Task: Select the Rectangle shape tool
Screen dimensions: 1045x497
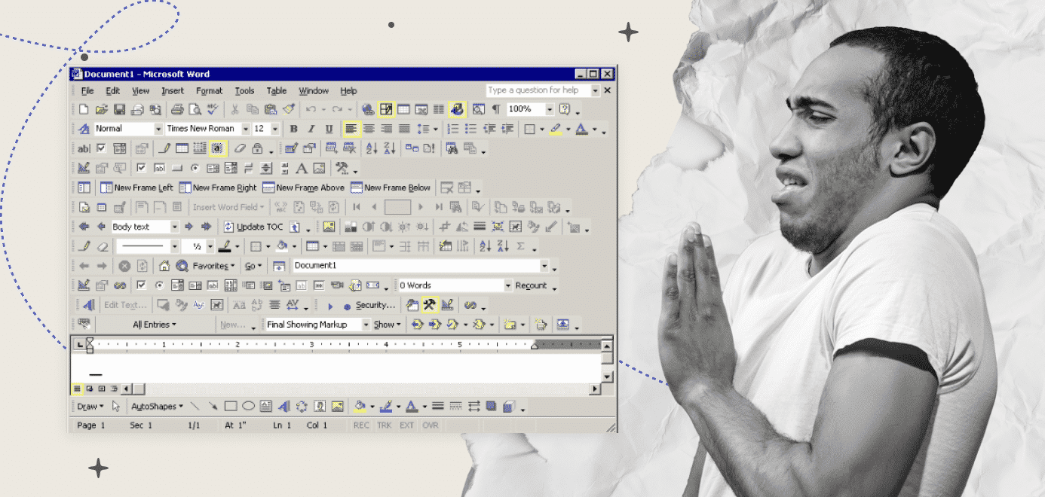Action: [x=231, y=407]
